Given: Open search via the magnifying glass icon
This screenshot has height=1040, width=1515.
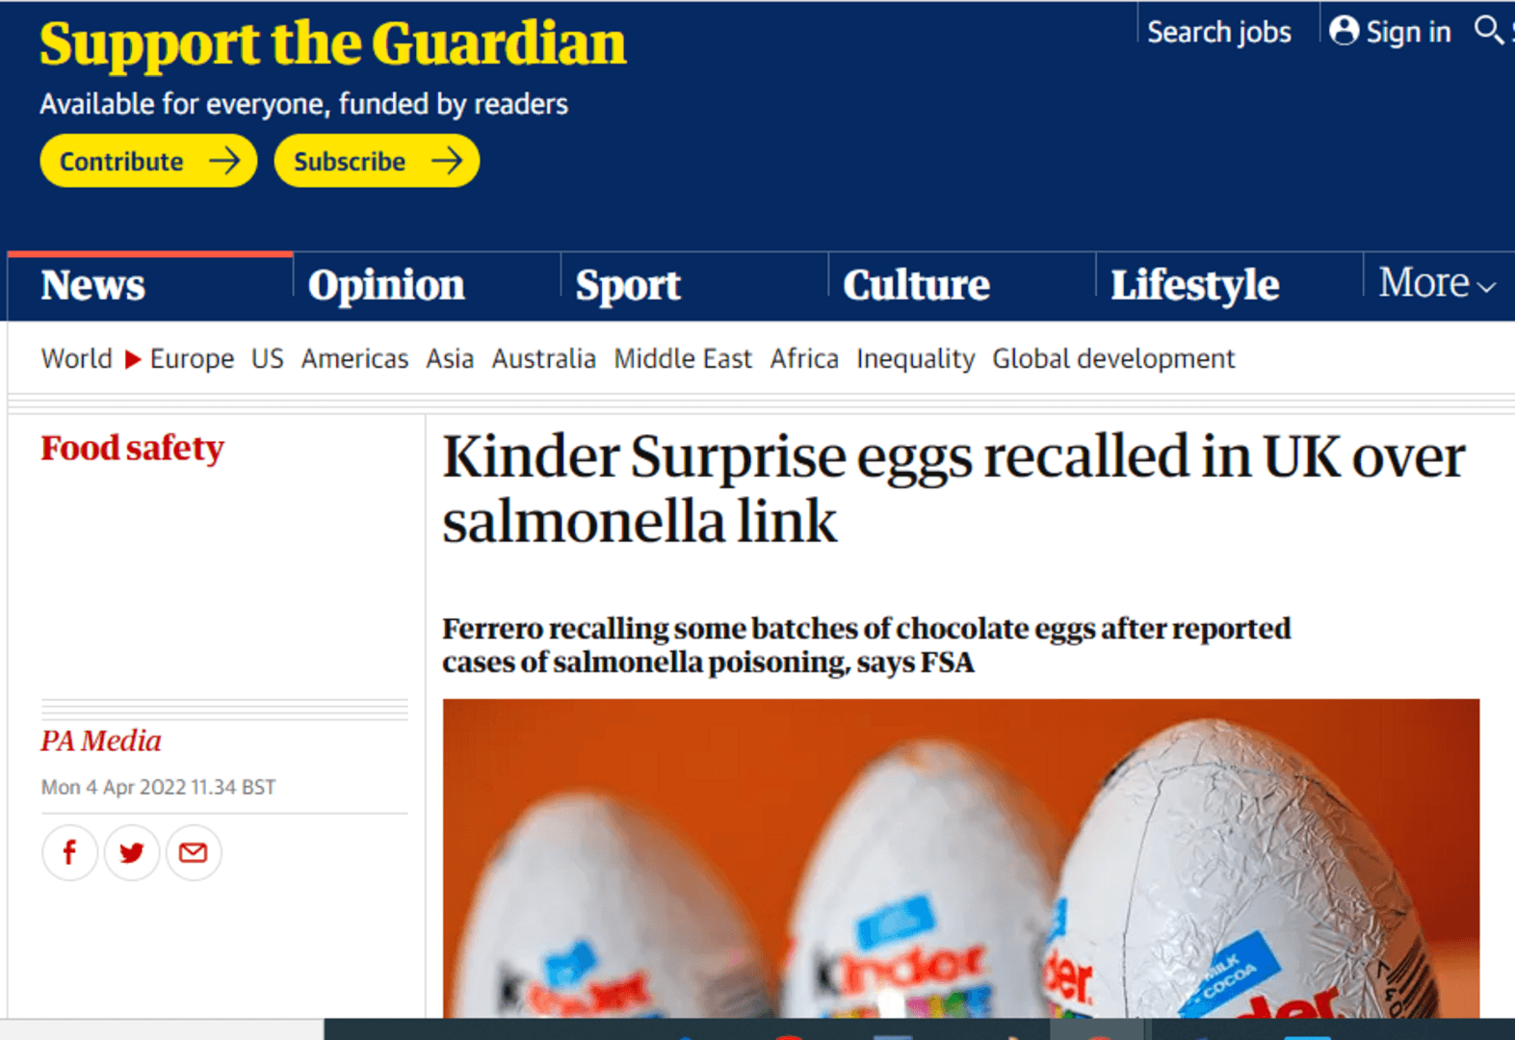Looking at the screenshot, I should (1489, 30).
